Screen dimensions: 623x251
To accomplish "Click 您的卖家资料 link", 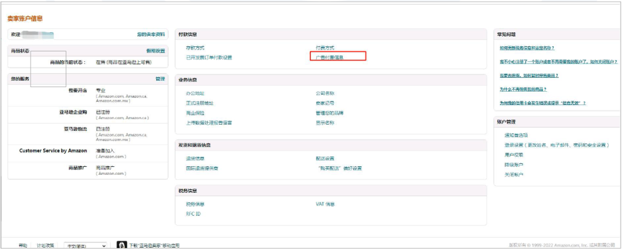I will tap(151, 35).
